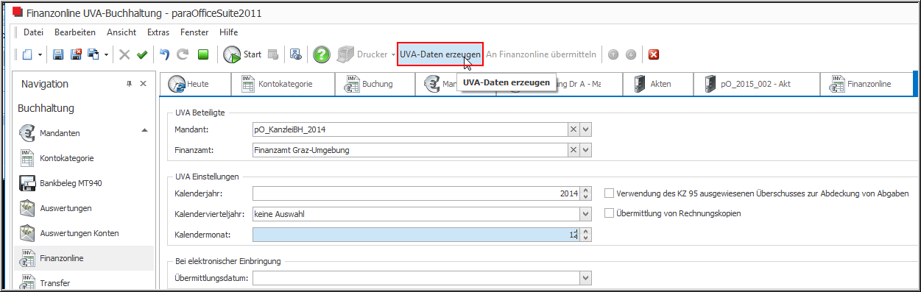Pin the Navigation panel
Viewport: 921px width, 292px height.
tap(130, 84)
